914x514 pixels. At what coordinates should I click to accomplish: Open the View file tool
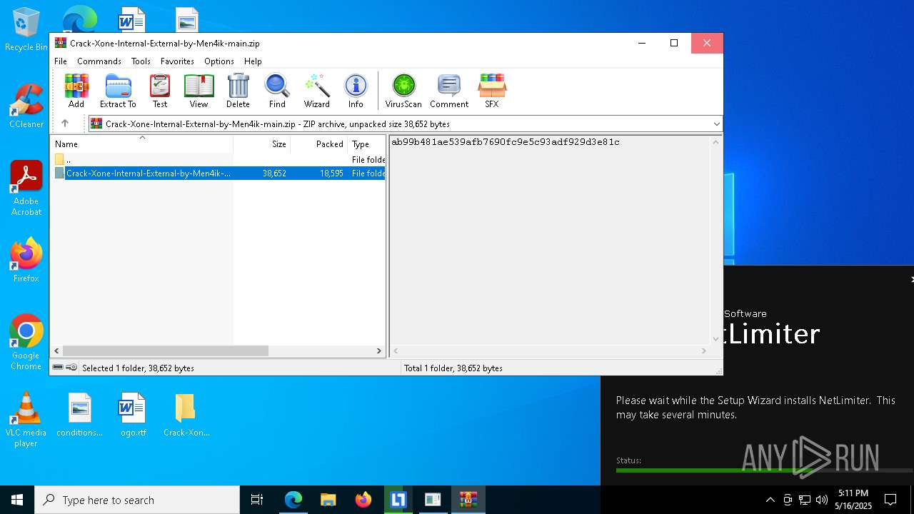point(199,91)
